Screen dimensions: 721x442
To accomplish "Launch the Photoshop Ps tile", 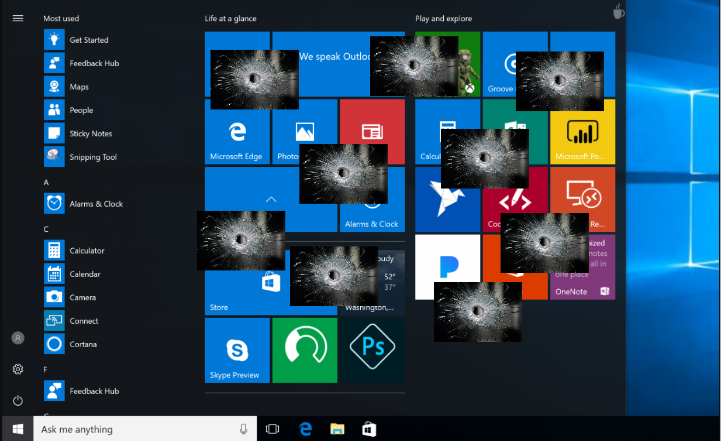I will coord(372,350).
